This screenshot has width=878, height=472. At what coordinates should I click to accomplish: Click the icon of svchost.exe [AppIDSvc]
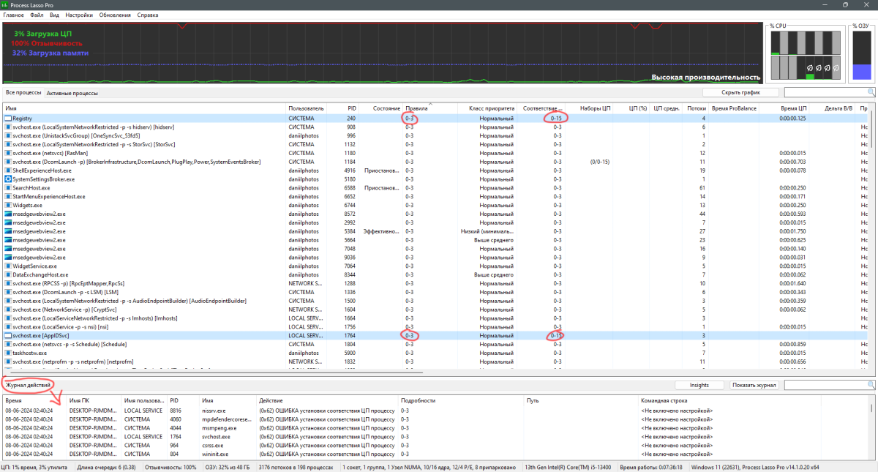click(8, 335)
